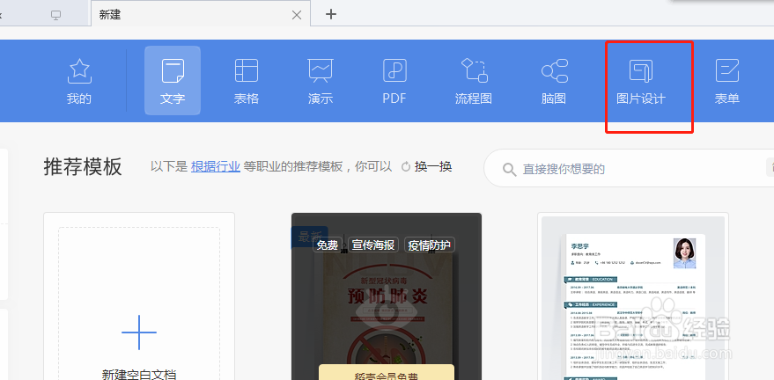The width and height of the screenshot is (774, 380).
Task: Click the 宣传海报 tag
Action: 373,245
